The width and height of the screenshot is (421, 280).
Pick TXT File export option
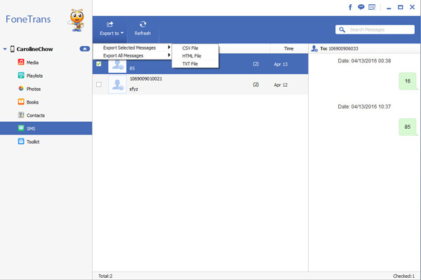tap(190, 64)
